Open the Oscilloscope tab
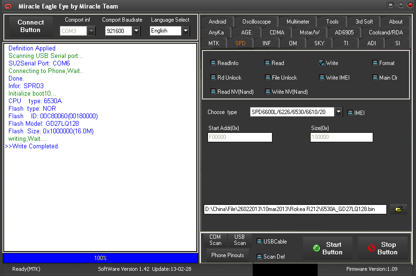This screenshot has height=276, width=416. click(x=256, y=22)
